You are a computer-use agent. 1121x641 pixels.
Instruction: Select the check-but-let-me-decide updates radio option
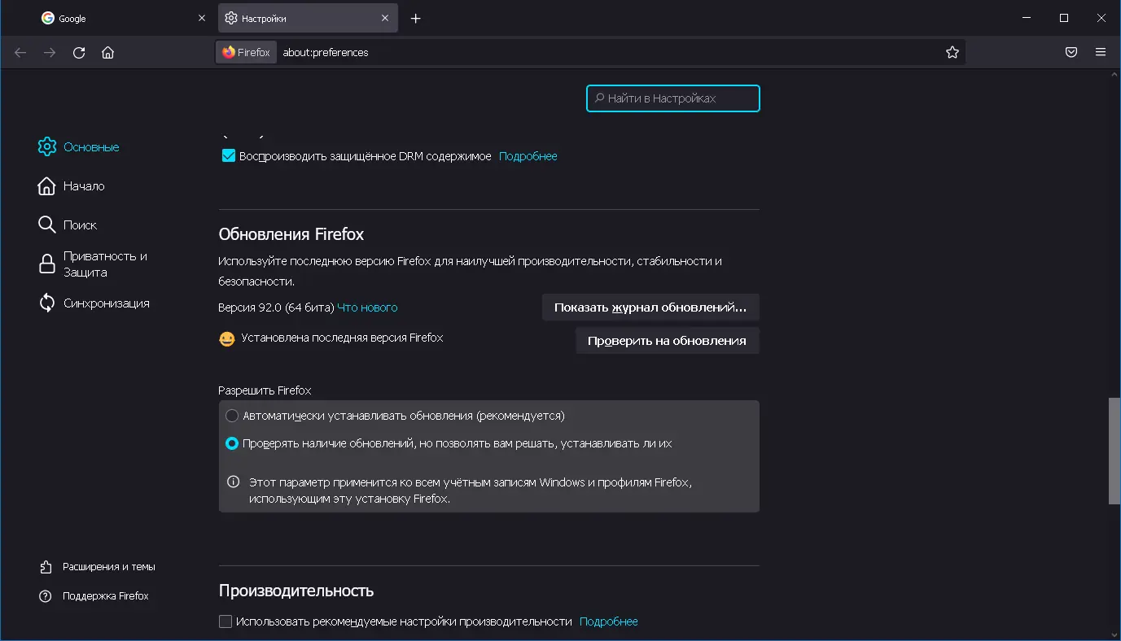(x=232, y=444)
